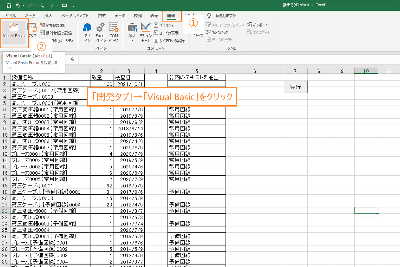
Task: Select cell 高圧変圧器0001【常用回線】 in row 6
Action: click(50, 109)
